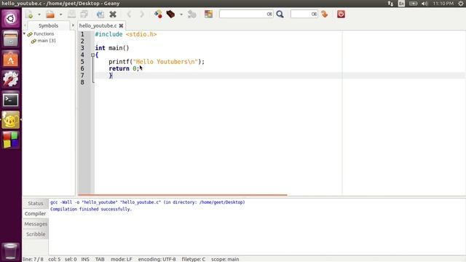Open the Files launcher icon
This screenshot has height=262, width=466.
click(x=11, y=39)
